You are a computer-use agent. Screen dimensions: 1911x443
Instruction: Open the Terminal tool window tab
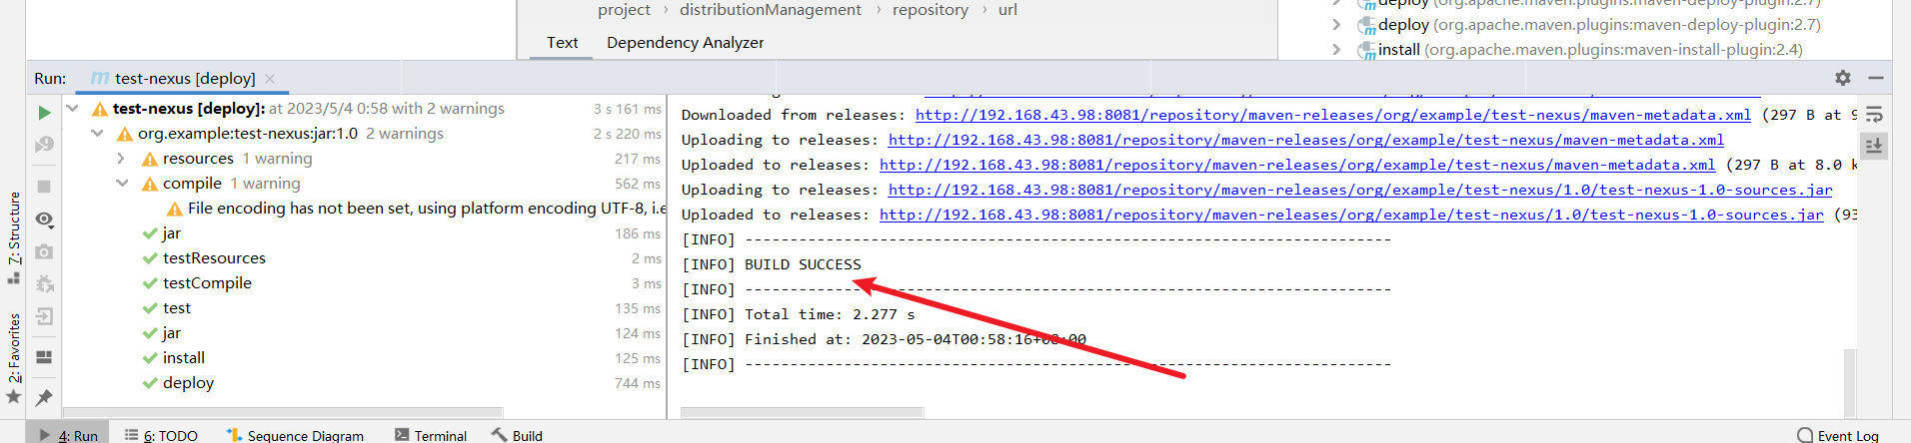click(x=431, y=435)
